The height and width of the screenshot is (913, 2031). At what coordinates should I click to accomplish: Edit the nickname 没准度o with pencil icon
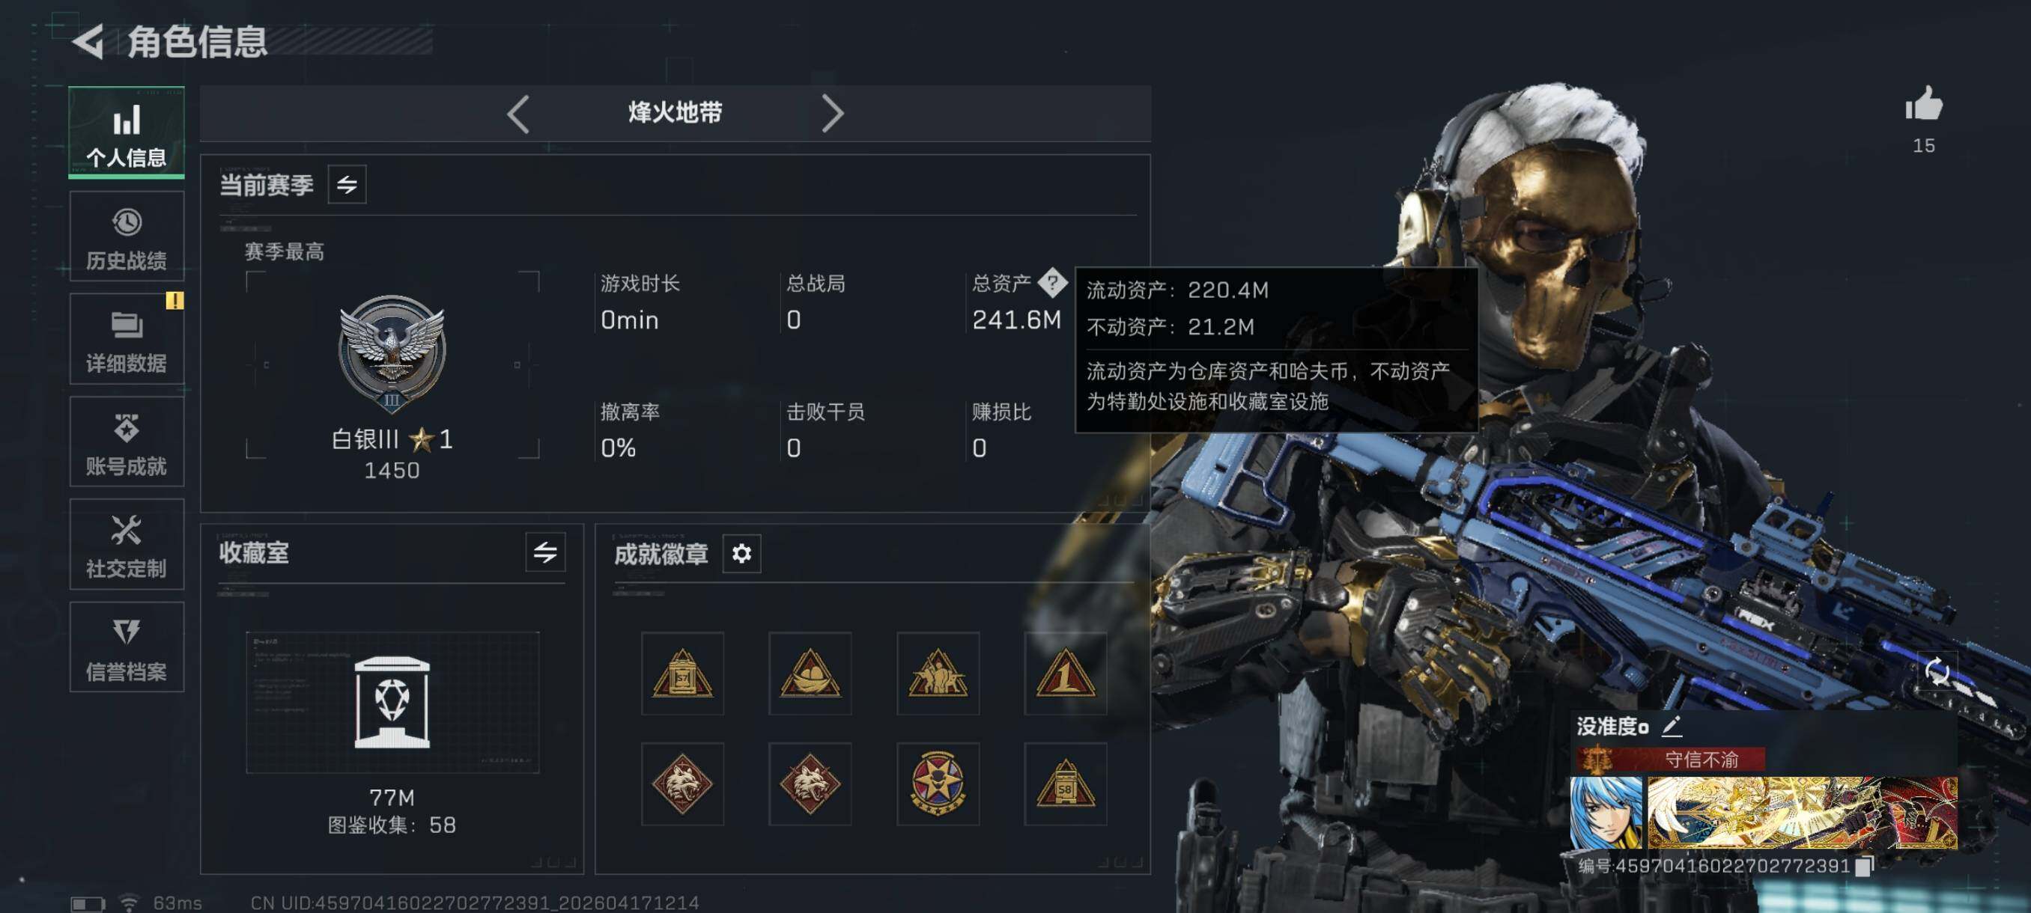click(1672, 725)
